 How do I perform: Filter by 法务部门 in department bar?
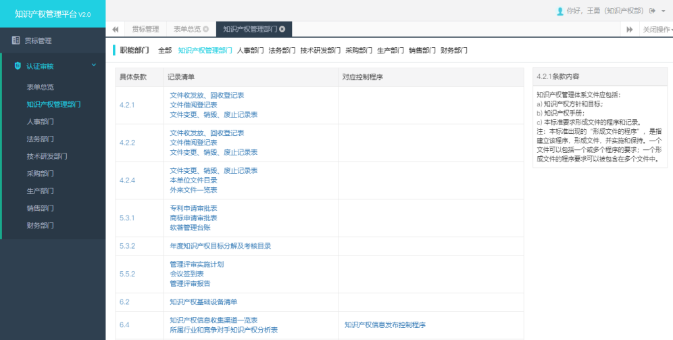tap(282, 50)
